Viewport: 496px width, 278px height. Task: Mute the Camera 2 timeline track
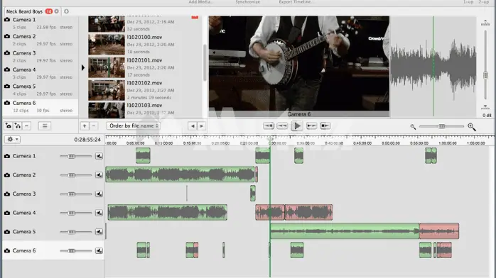point(99,175)
